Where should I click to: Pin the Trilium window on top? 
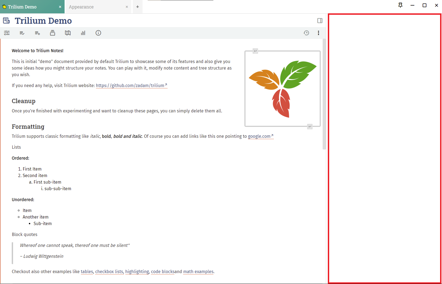tap(400, 5)
